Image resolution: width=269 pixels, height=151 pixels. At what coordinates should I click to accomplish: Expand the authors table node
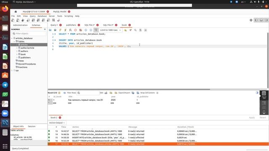click(17, 51)
